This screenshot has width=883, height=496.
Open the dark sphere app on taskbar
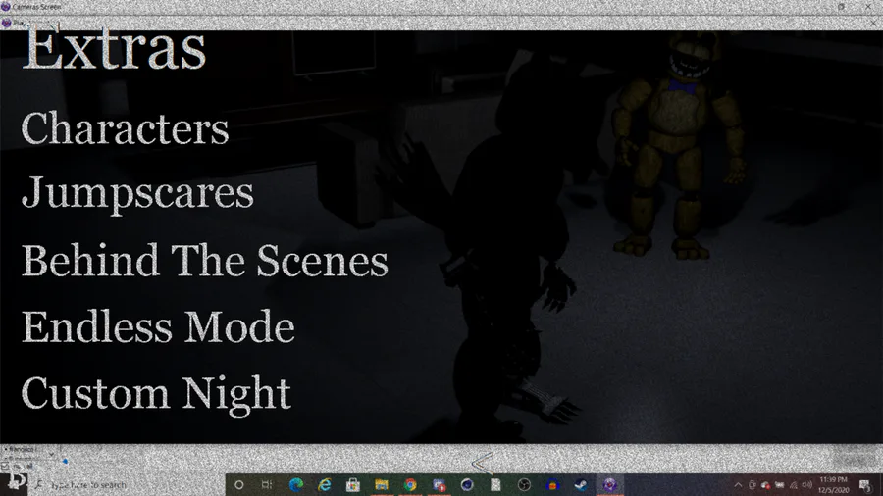pos(467,485)
